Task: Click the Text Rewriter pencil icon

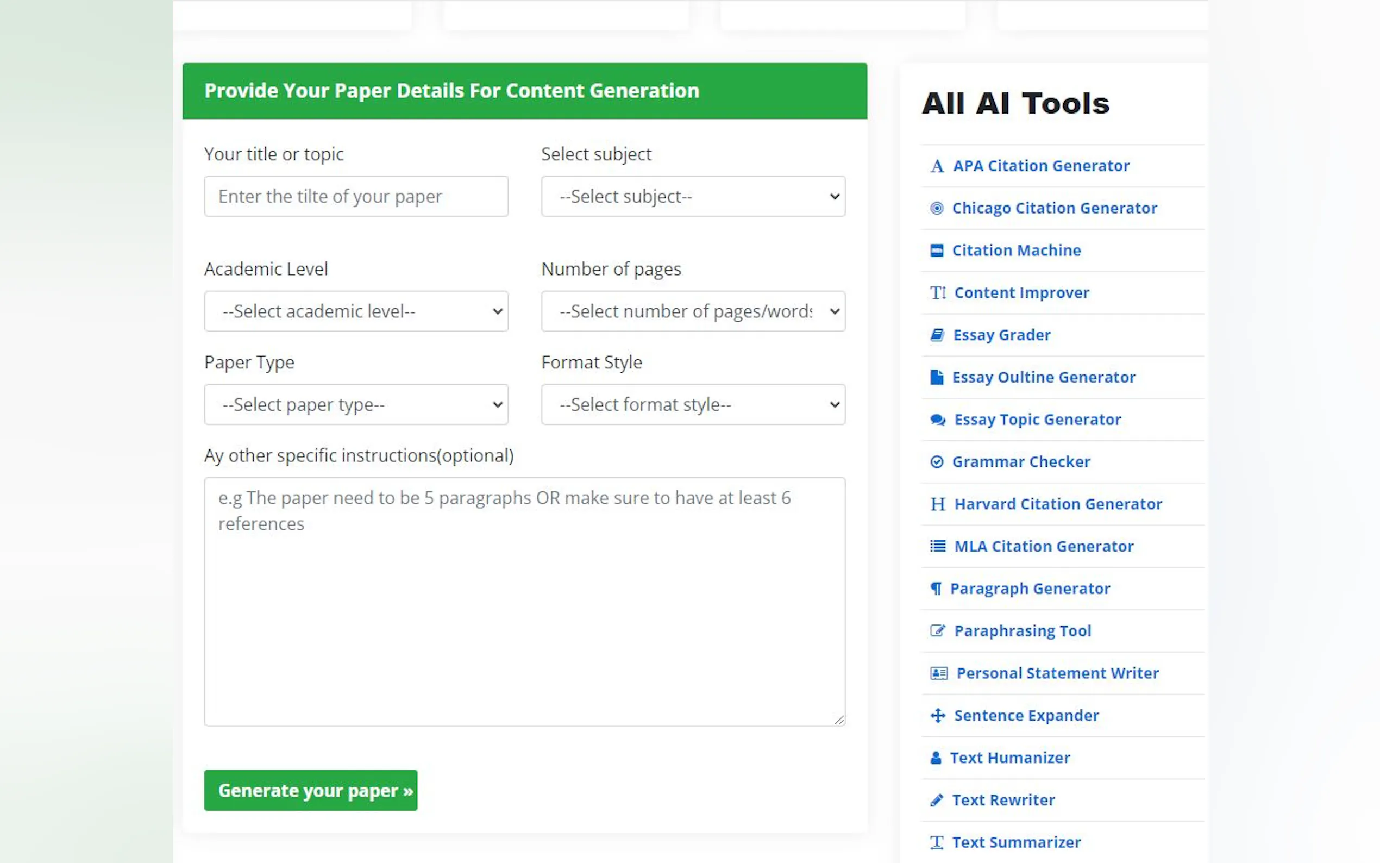Action: pos(936,800)
